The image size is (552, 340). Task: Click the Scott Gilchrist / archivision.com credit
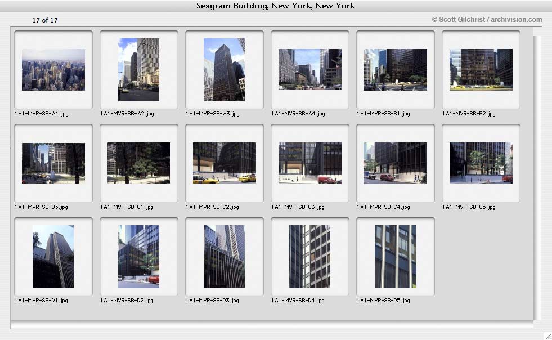point(487,20)
